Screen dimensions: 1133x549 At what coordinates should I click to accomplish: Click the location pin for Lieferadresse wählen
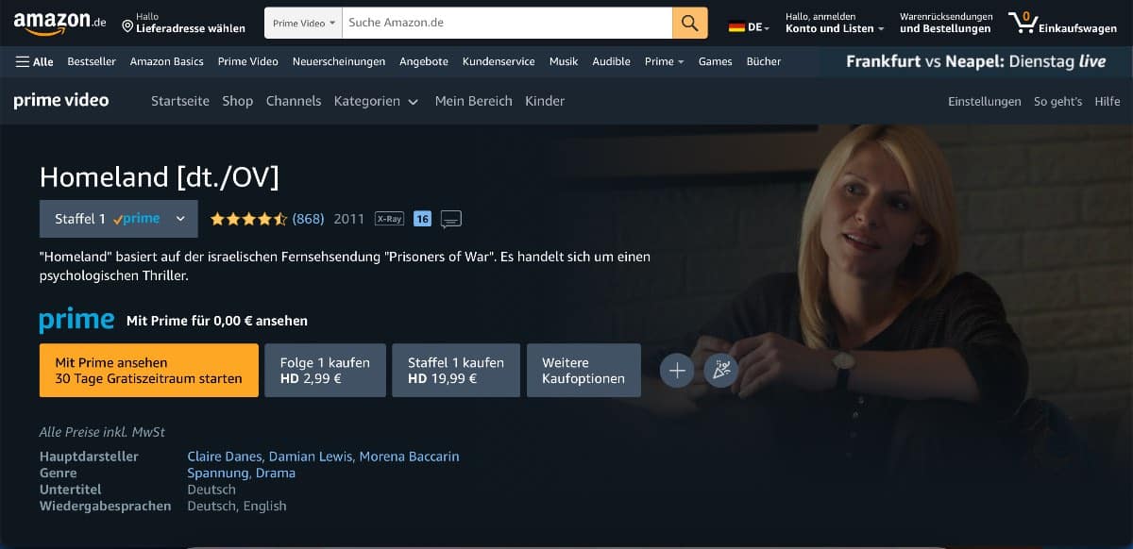pos(128,27)
